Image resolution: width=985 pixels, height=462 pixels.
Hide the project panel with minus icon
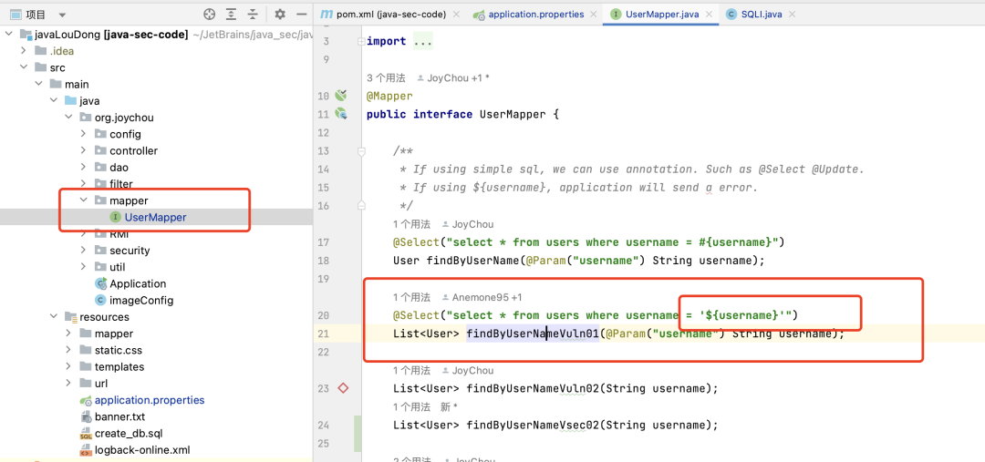[x=301, y=14]
